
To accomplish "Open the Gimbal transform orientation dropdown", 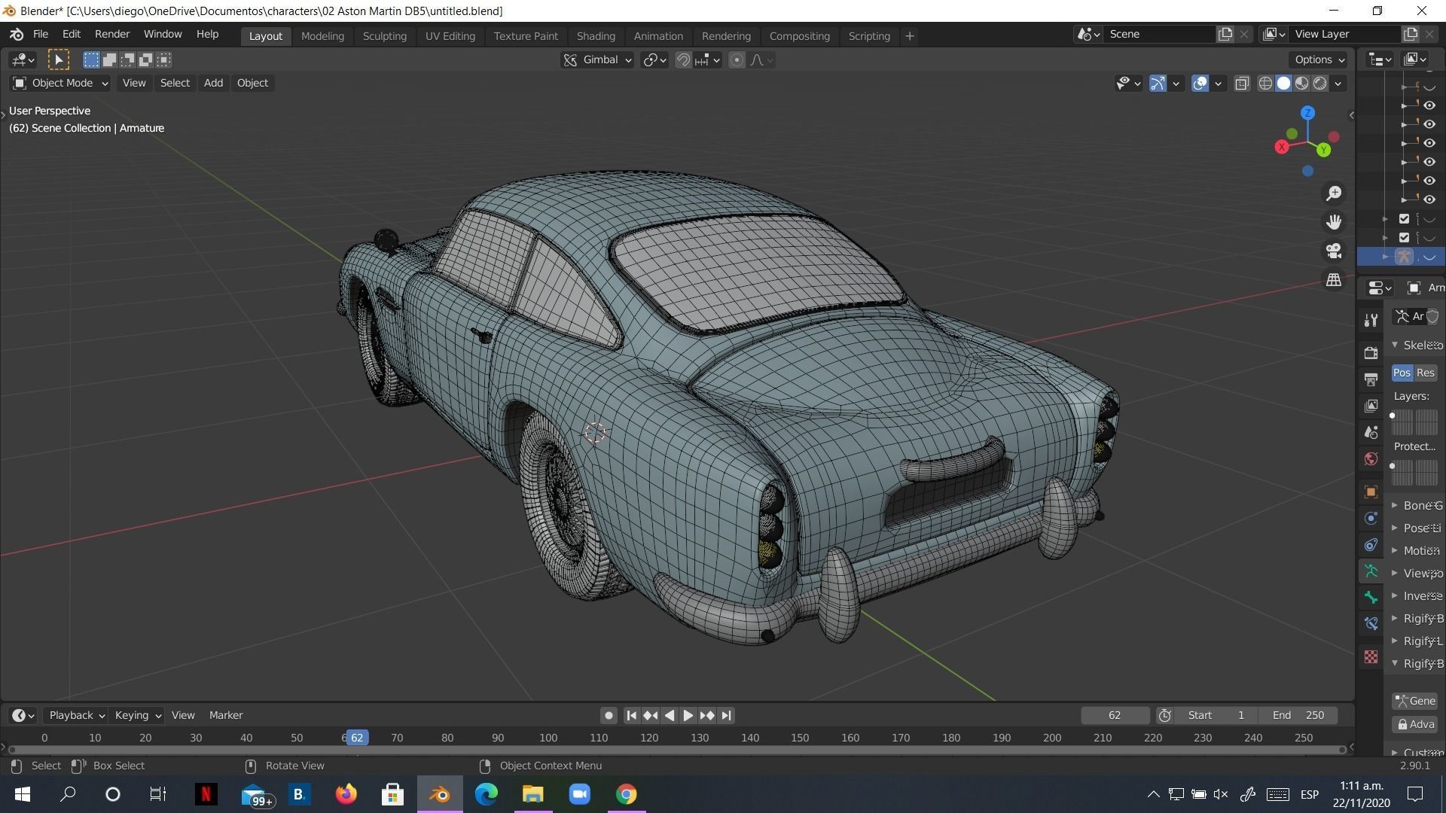I will pos(598,60).
